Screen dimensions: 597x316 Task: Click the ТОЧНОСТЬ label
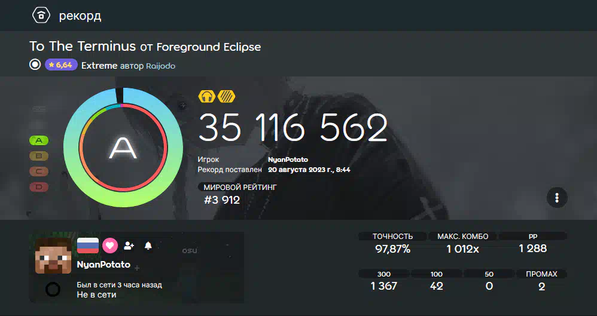click(392, 237)
